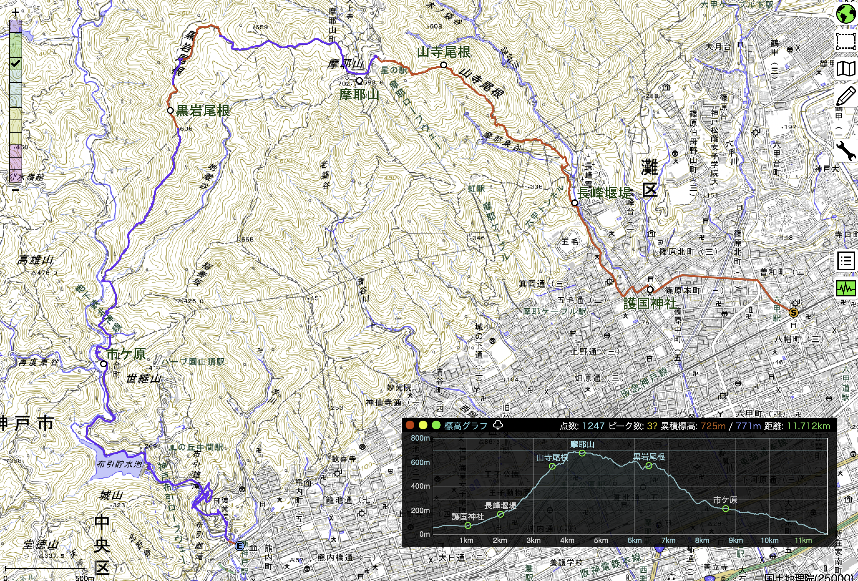Screen dimensions: 858x581
Task: Click the 黒岩尾根 marker on elevation graph
Action: coord(649,466)
